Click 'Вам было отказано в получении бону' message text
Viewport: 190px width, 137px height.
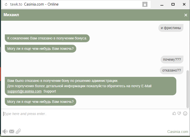coord(90,86)
